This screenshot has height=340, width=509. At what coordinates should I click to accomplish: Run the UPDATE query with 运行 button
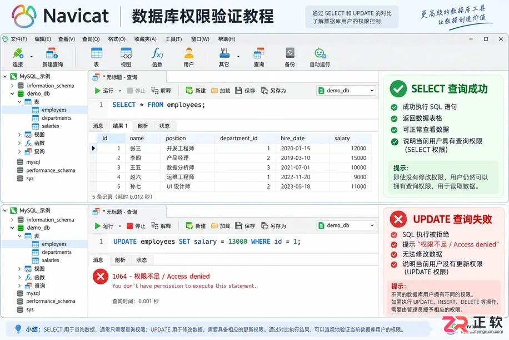(x=104, y=226)
